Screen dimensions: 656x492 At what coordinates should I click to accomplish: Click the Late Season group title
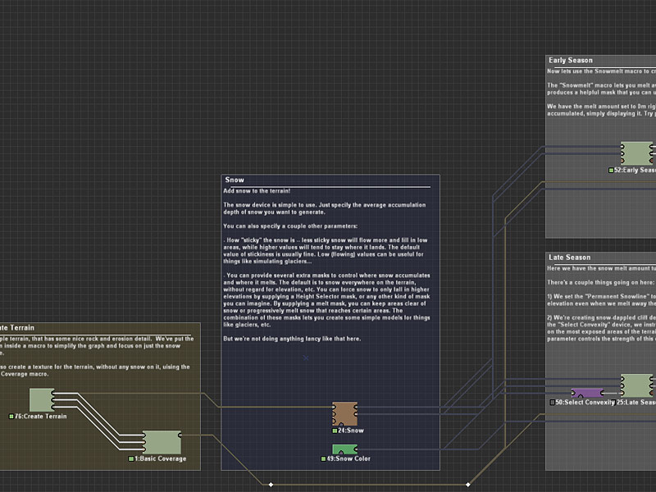(x=569, y=257)
